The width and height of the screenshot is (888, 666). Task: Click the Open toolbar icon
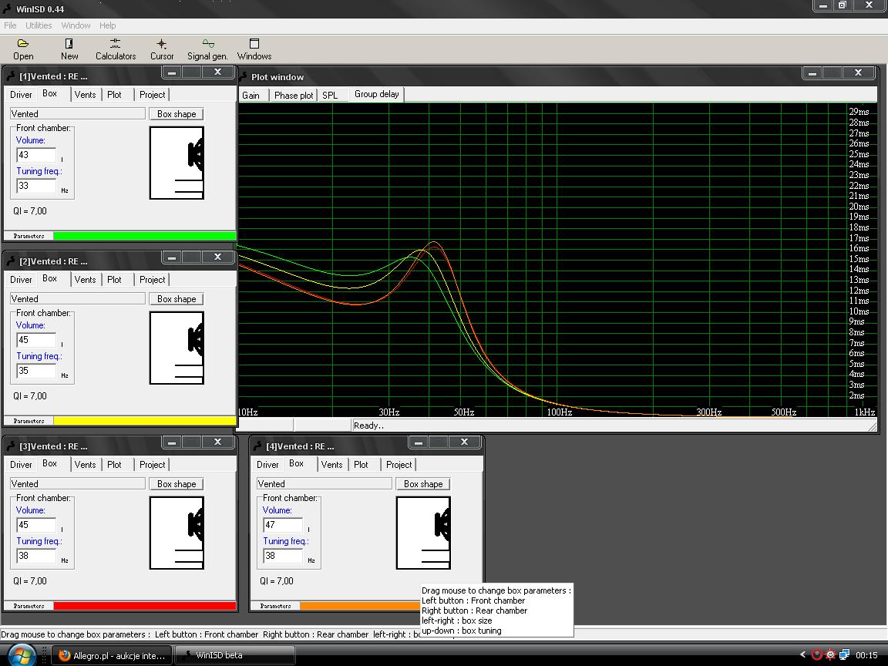point(23,45)
